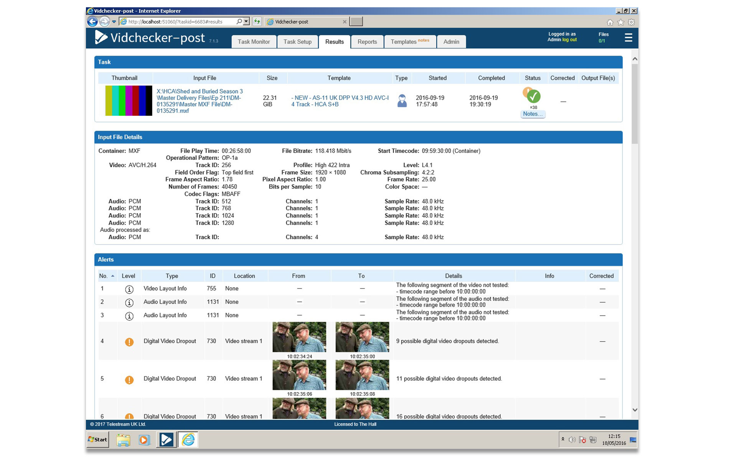This screenshot has width=729, height=460.
Task: Click the Vidchecker taskbar icon
Action: pos(166,440)
